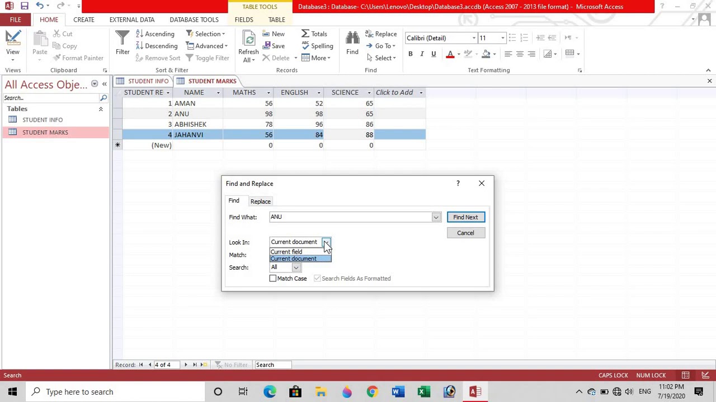Open the FILE menu
Screen dimensions: 716x402
click(15, 20)
